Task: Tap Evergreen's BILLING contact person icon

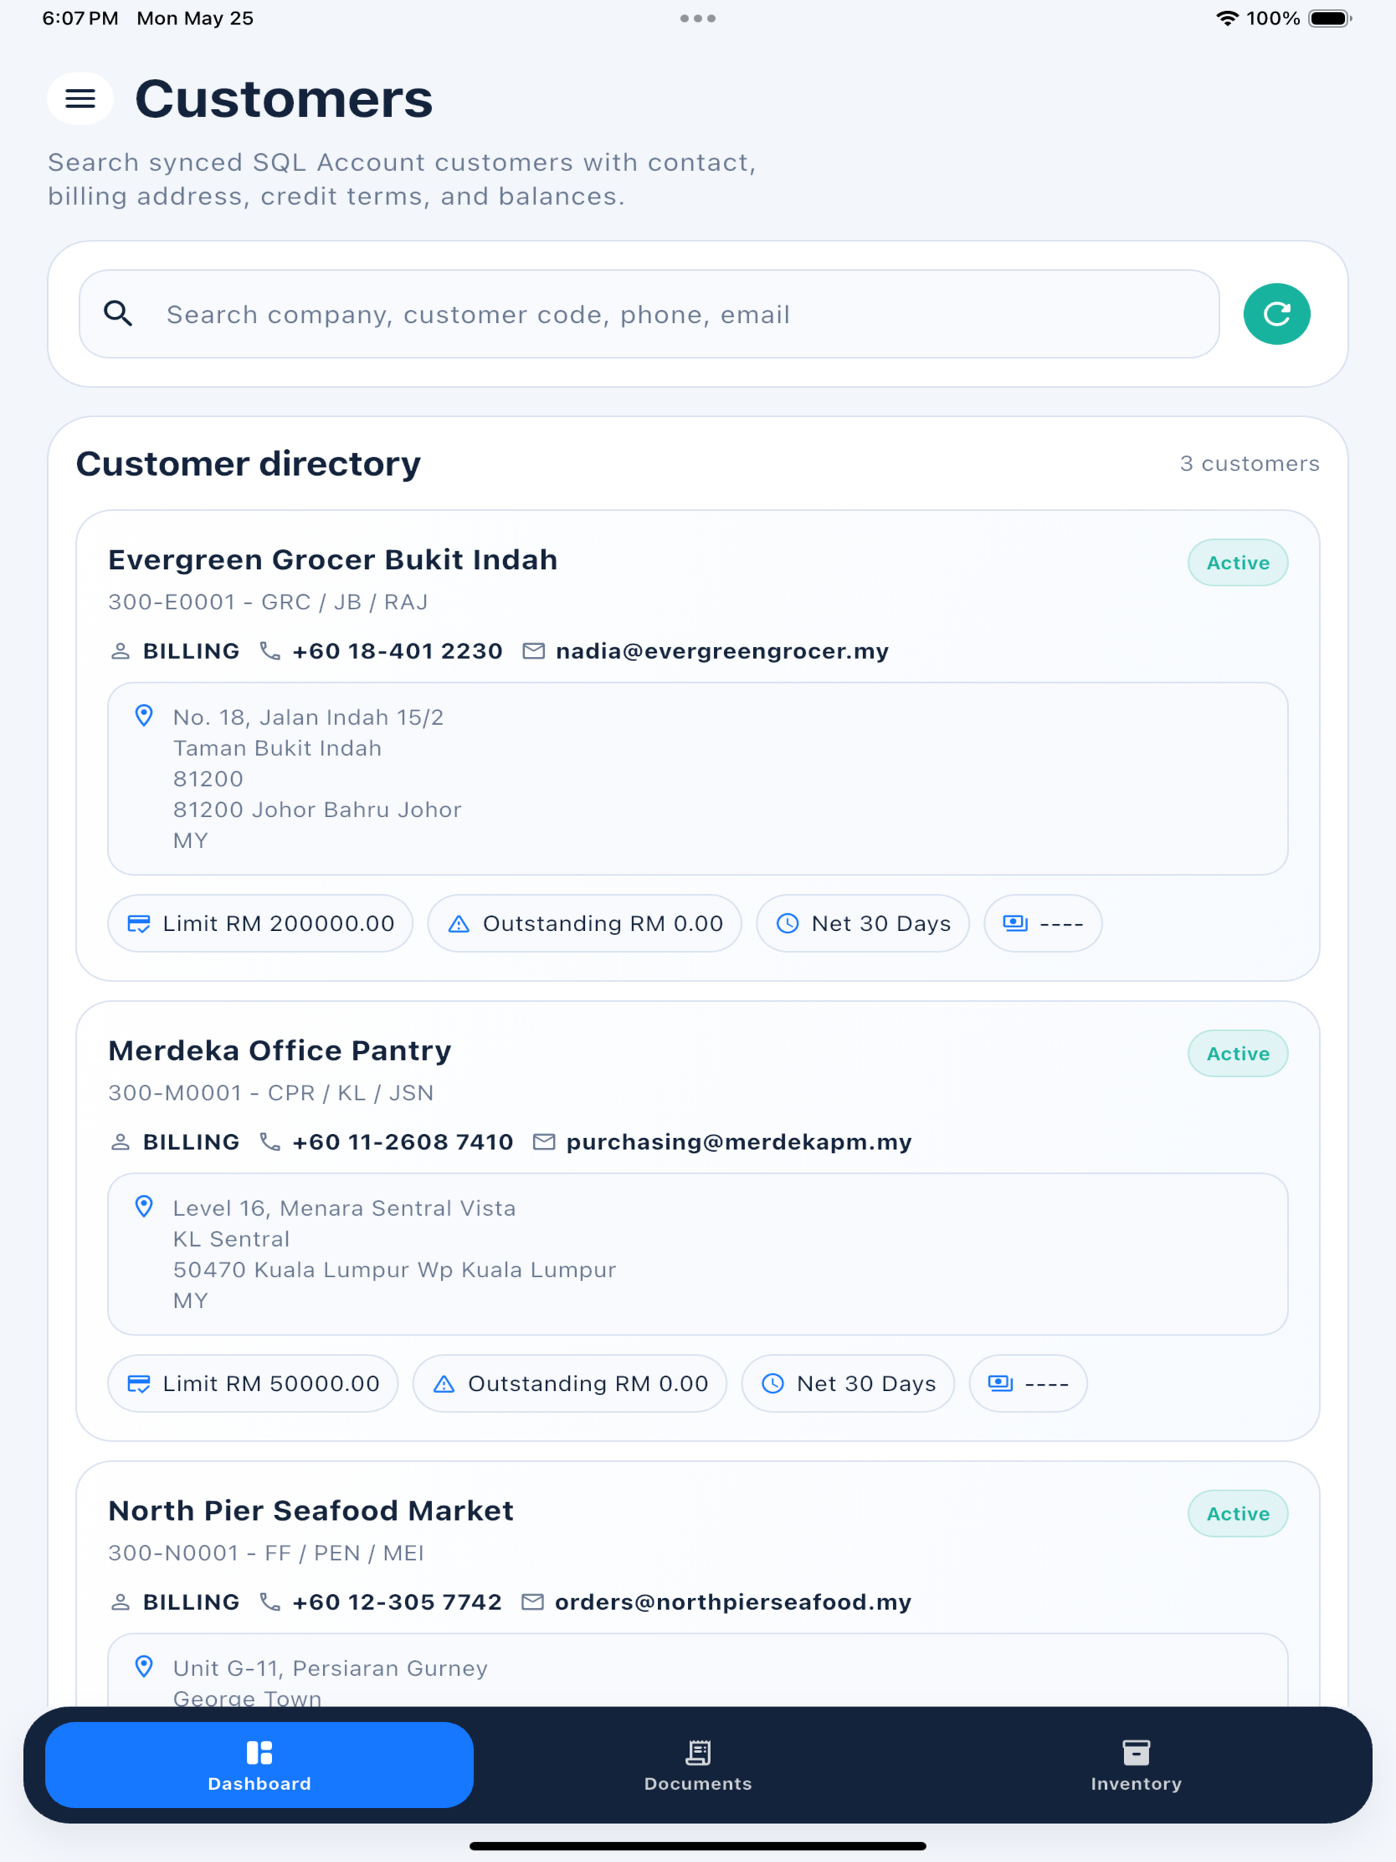Action: (x=121, y=651)
